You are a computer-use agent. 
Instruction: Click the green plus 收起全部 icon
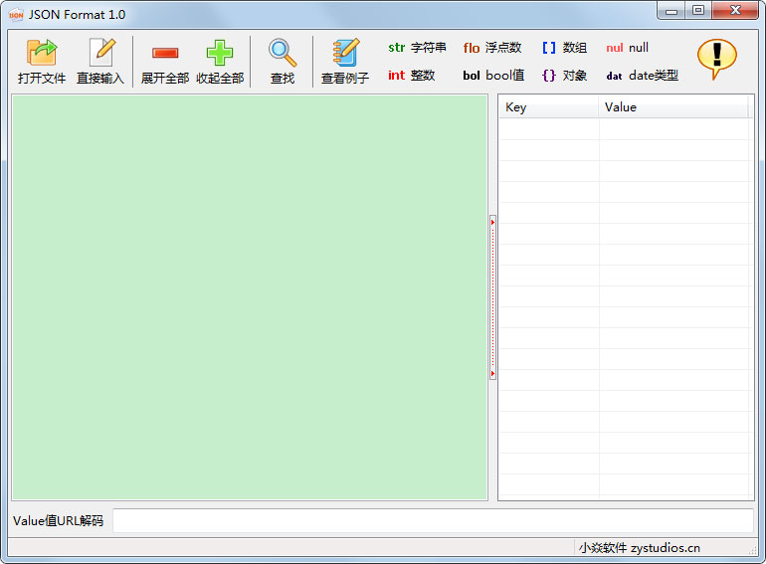[x=219, y=53]
